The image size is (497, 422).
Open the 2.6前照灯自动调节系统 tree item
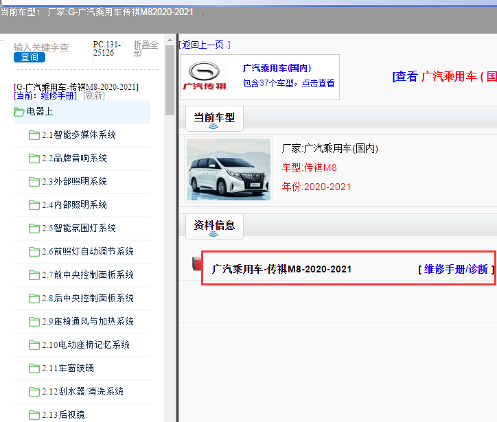(x=88, y=252)
